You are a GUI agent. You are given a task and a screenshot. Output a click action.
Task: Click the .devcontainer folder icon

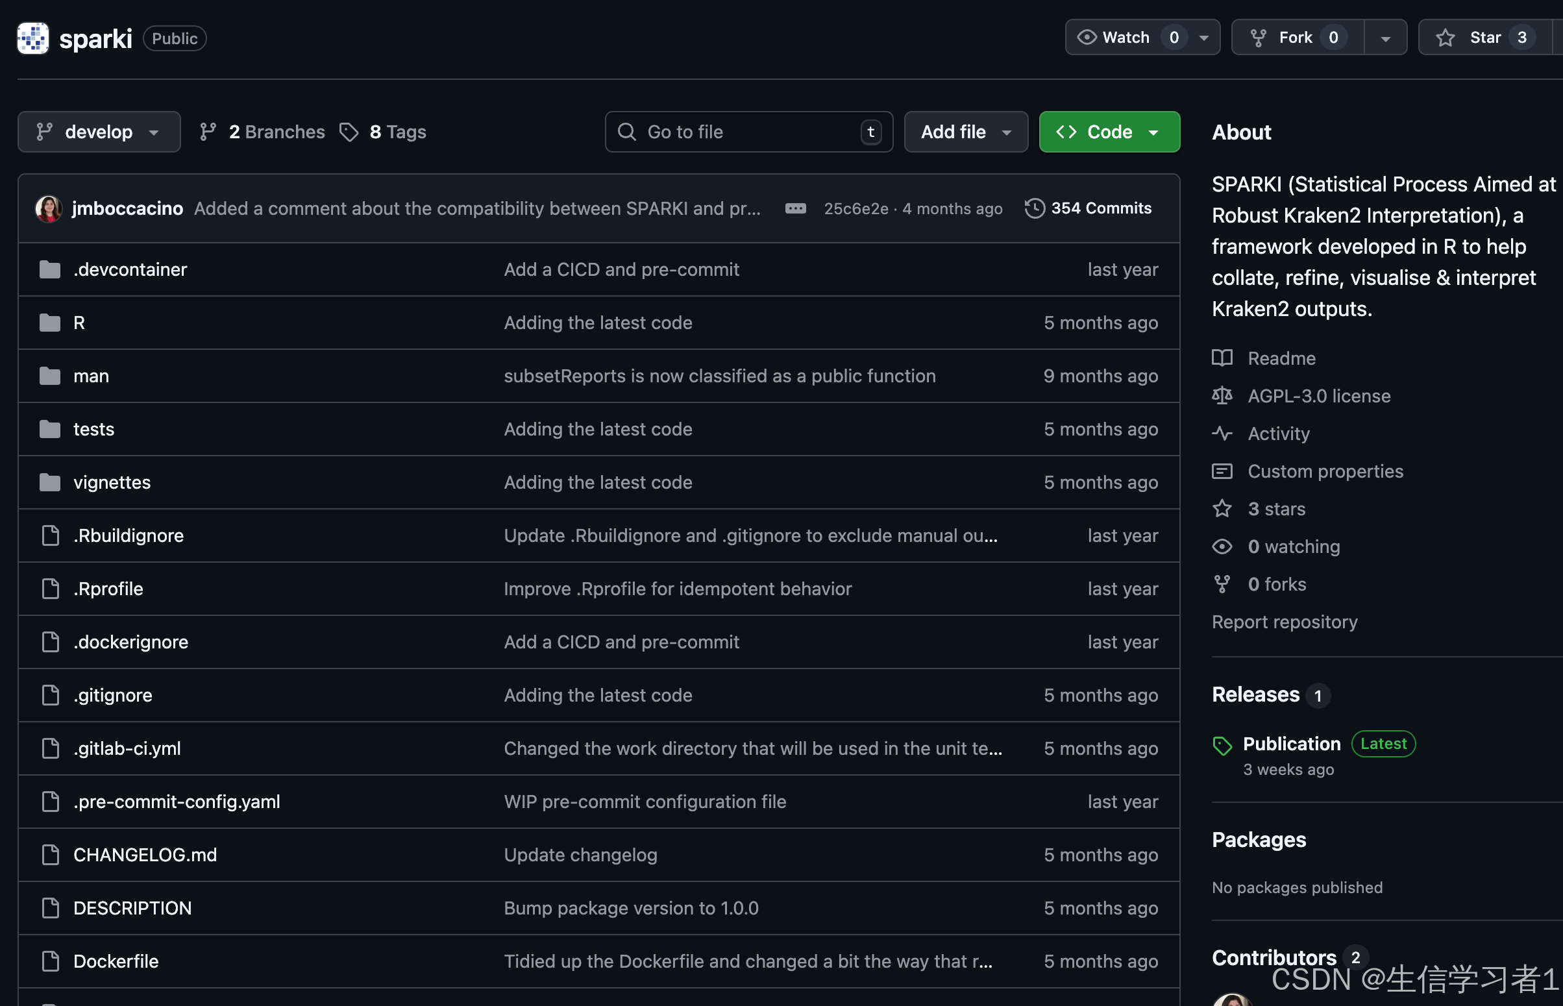(49, 269)
